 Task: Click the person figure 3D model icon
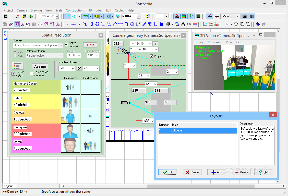coord(183,24)
